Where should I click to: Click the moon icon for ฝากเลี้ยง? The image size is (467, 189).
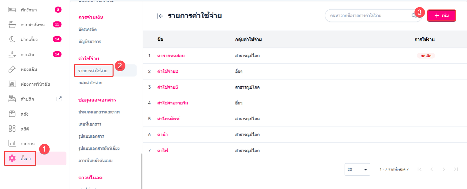point(12,39)
